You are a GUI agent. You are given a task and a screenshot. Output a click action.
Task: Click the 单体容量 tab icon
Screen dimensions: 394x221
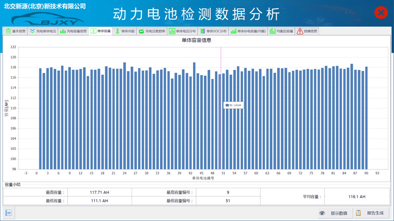pyautogui.click(x=94, y=31)
